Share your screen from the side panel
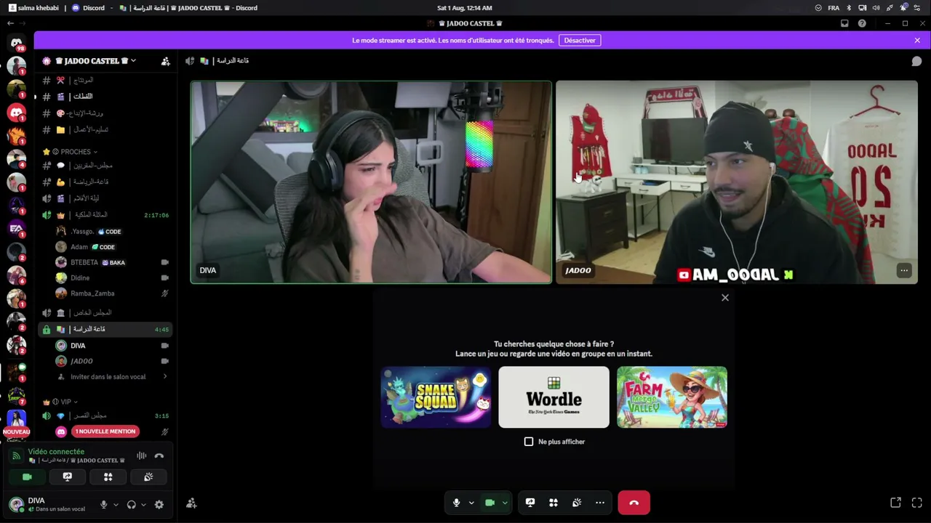This screenshot has width=931, height=523. pyautogui.click(x=68, y=477)
